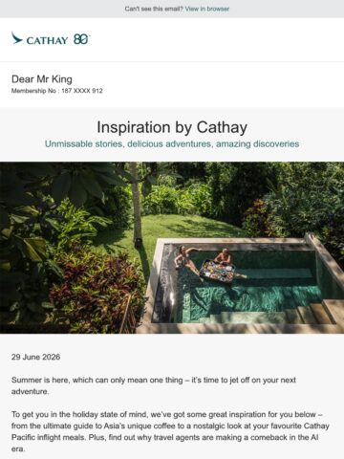Click the Summer is here paragraph

pyautogui.click(x=154, y=385)
